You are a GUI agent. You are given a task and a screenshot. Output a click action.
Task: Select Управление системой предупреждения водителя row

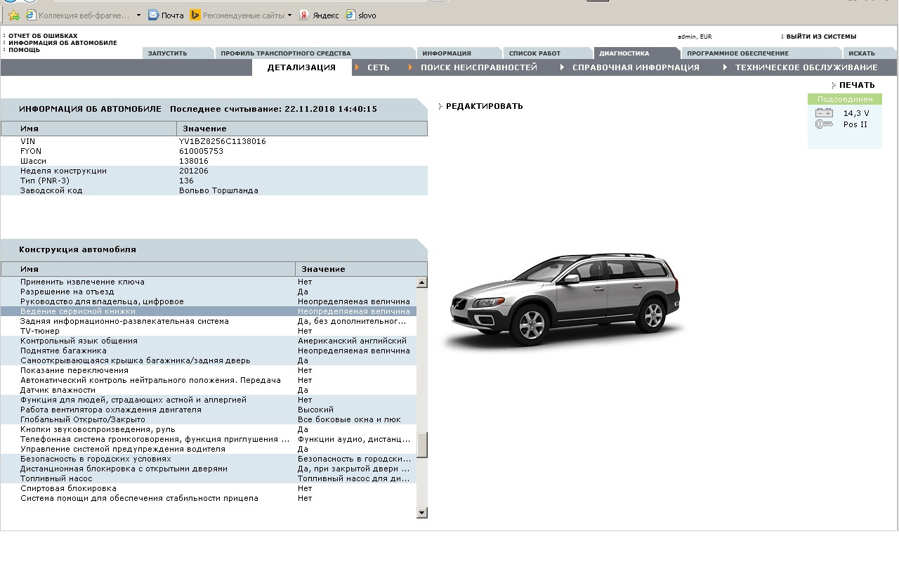pos(209,449)
